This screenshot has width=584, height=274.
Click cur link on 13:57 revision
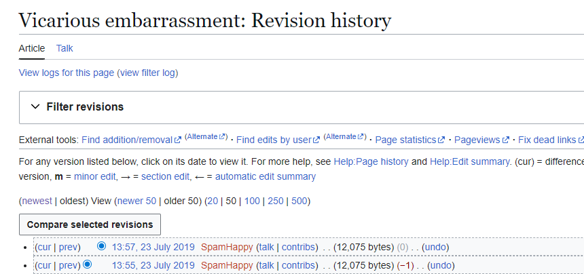click(x=44, y=247)
